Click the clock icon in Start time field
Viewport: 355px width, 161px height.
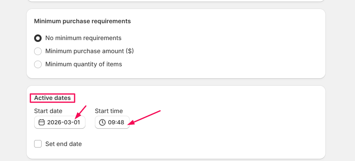click(102, 122)
